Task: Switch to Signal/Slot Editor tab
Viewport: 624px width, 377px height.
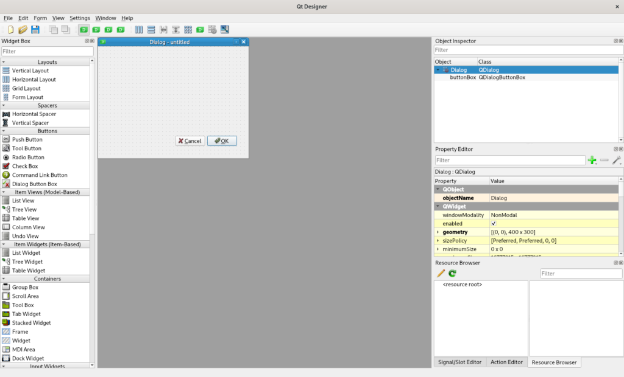Action: coord(459,362)
